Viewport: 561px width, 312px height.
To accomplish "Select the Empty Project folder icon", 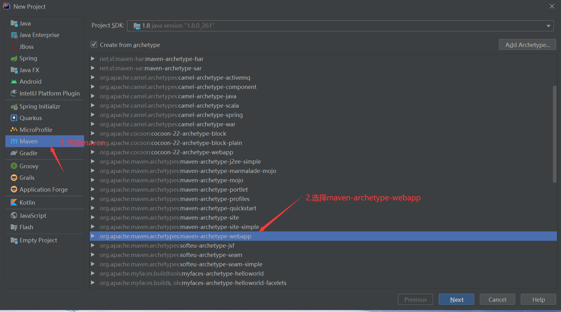I will [x=14, y=240].
